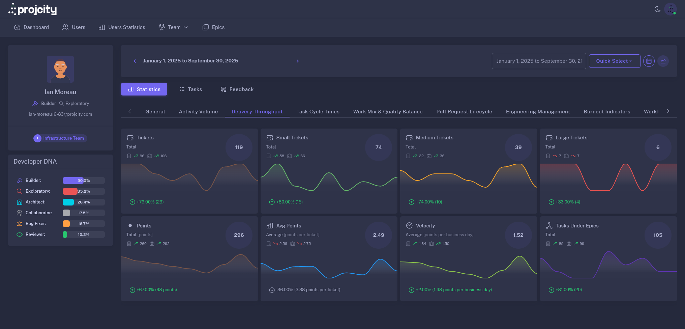
Task: Click the Epics book icon
Action: [206, 27]
